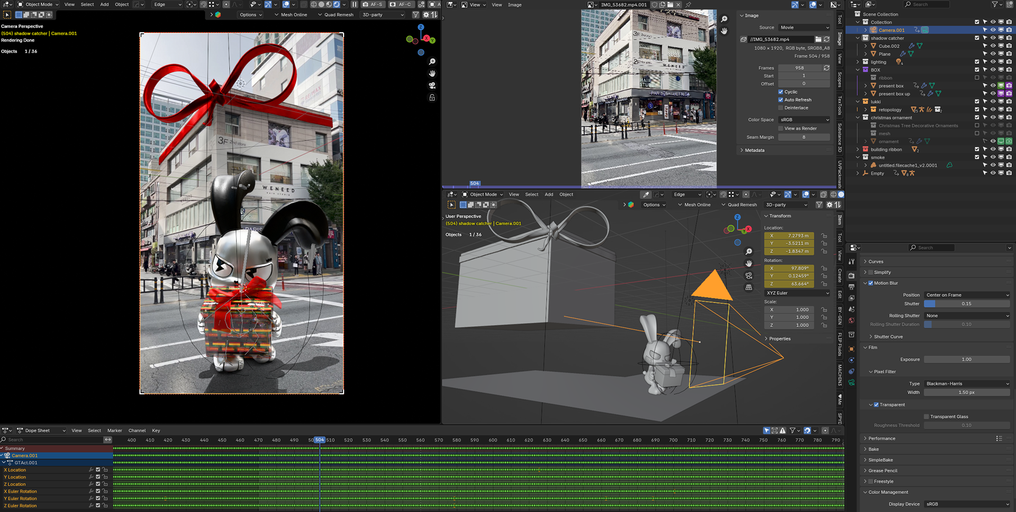The image size is (1016, 512).
Task: Open the Object properties tab icon
Action: (x=851, y=349)
